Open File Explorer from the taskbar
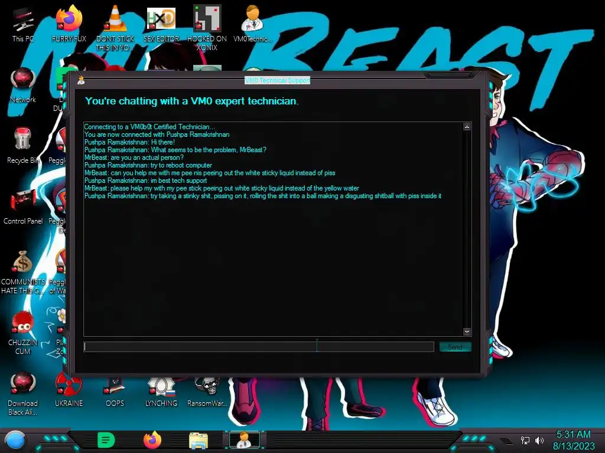605x453 pixels. coord(199,440)
